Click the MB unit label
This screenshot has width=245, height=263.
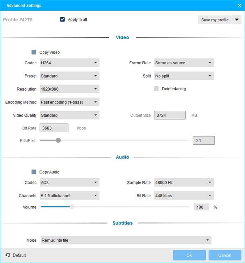(194, 115)
